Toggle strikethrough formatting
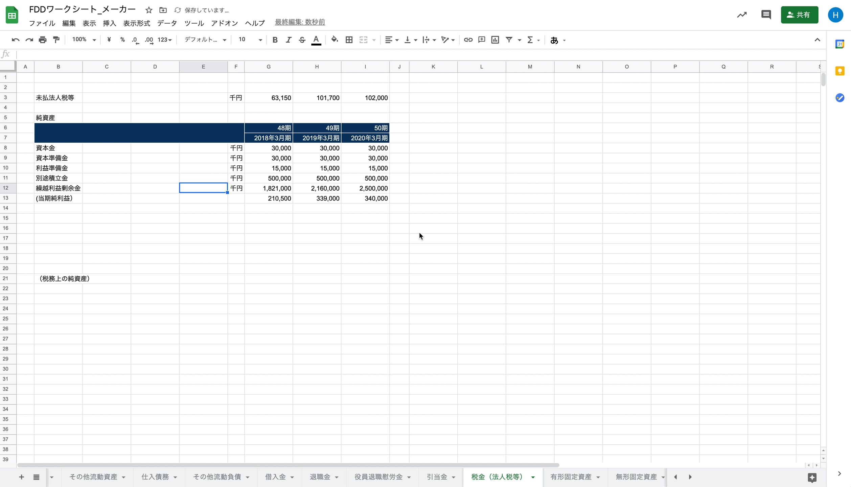The width and height of the screenshot is (851, 487). (302, 40)
